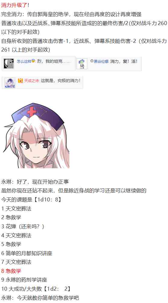Click the comment text 消力，复！活！
Viewport: 168px width, 303px height.
tap(124, 62)
